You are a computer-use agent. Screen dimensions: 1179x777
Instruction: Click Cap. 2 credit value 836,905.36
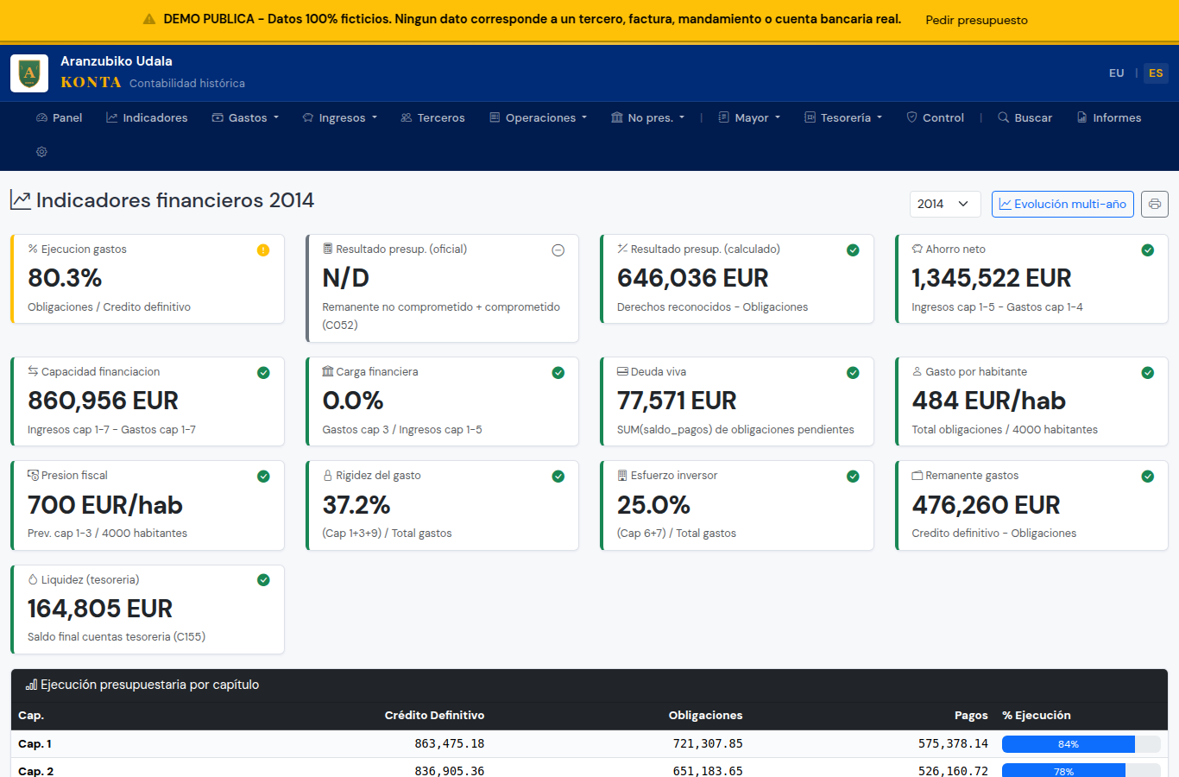[450, 771]
